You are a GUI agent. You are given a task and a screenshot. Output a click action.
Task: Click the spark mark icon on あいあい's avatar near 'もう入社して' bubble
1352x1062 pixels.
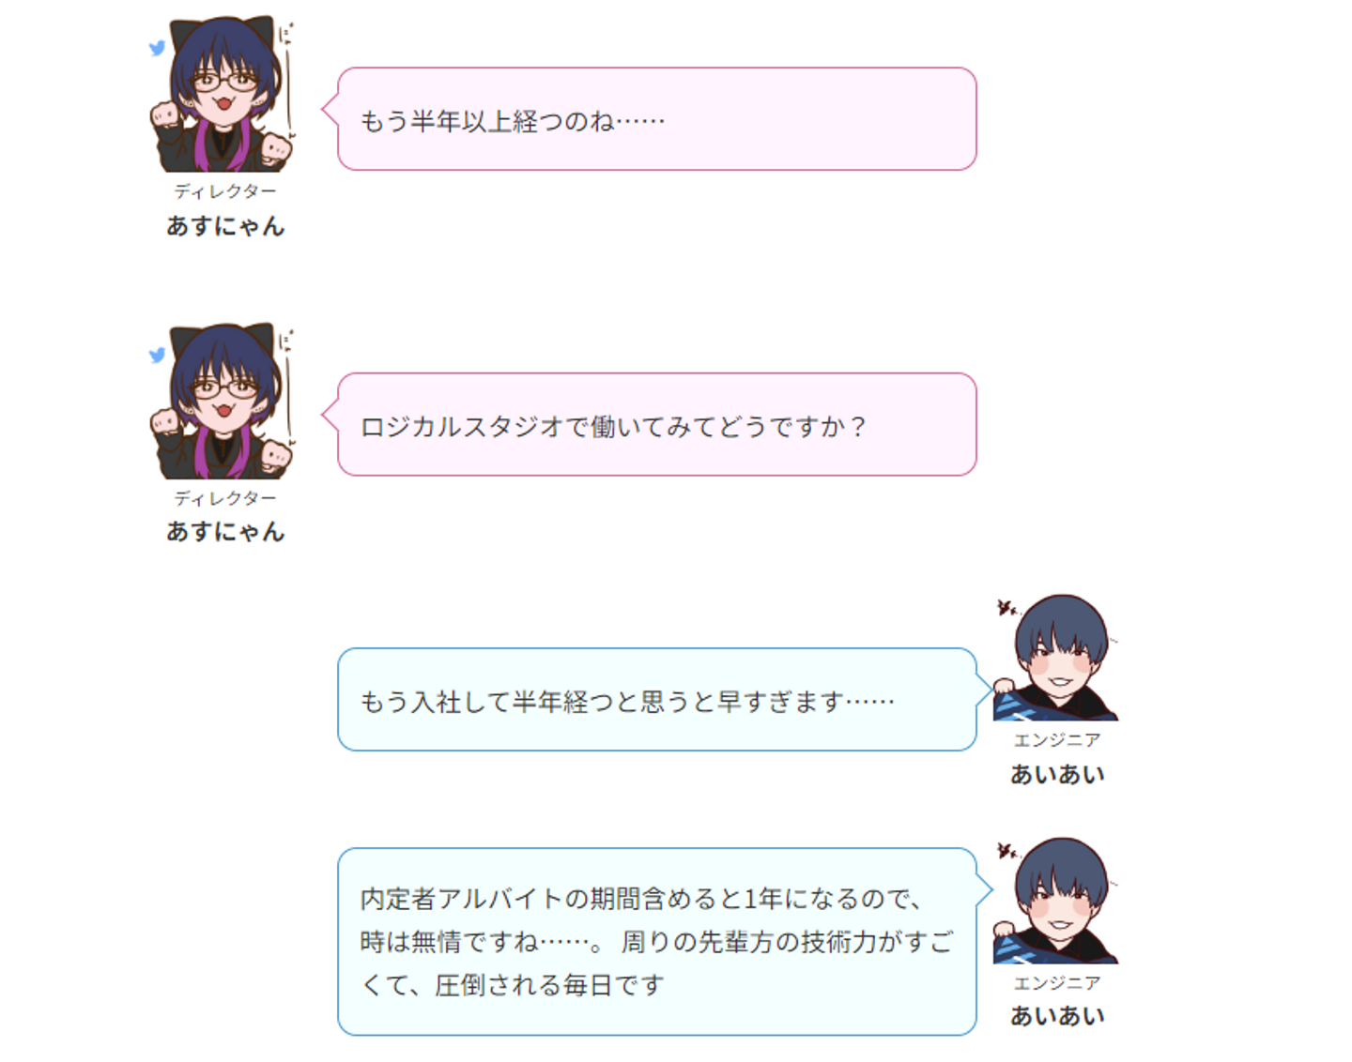tap(1007, 608)
